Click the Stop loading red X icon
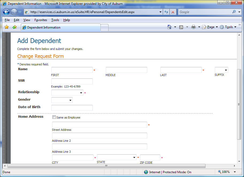This screenshot has width=244, height=177. 173,12
